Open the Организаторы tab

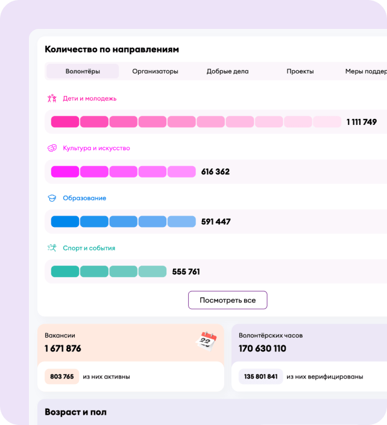(155, 71)
